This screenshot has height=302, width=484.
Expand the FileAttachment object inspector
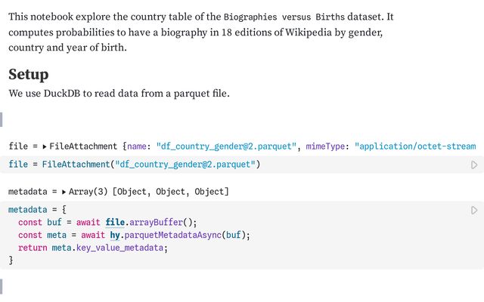point(45,146)
